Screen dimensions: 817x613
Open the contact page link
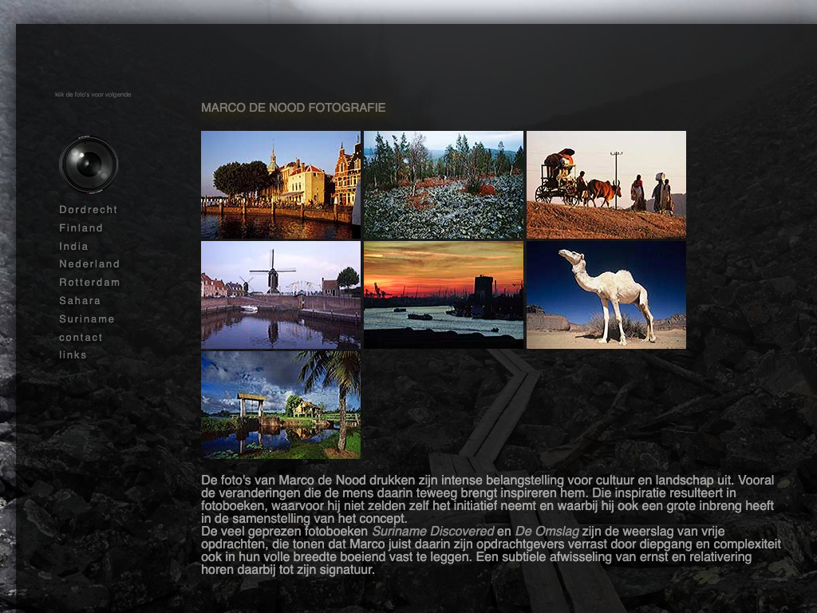point(81,338)
